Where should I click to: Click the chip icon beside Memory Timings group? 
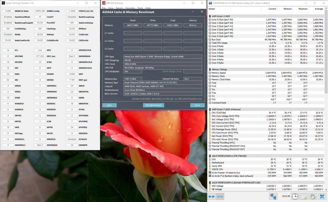click(x=210, y=69)
